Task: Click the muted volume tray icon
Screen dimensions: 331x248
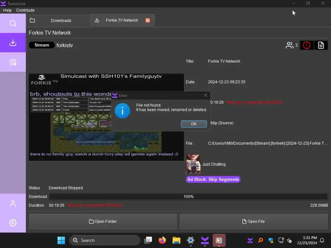Action: click(289, 240)
